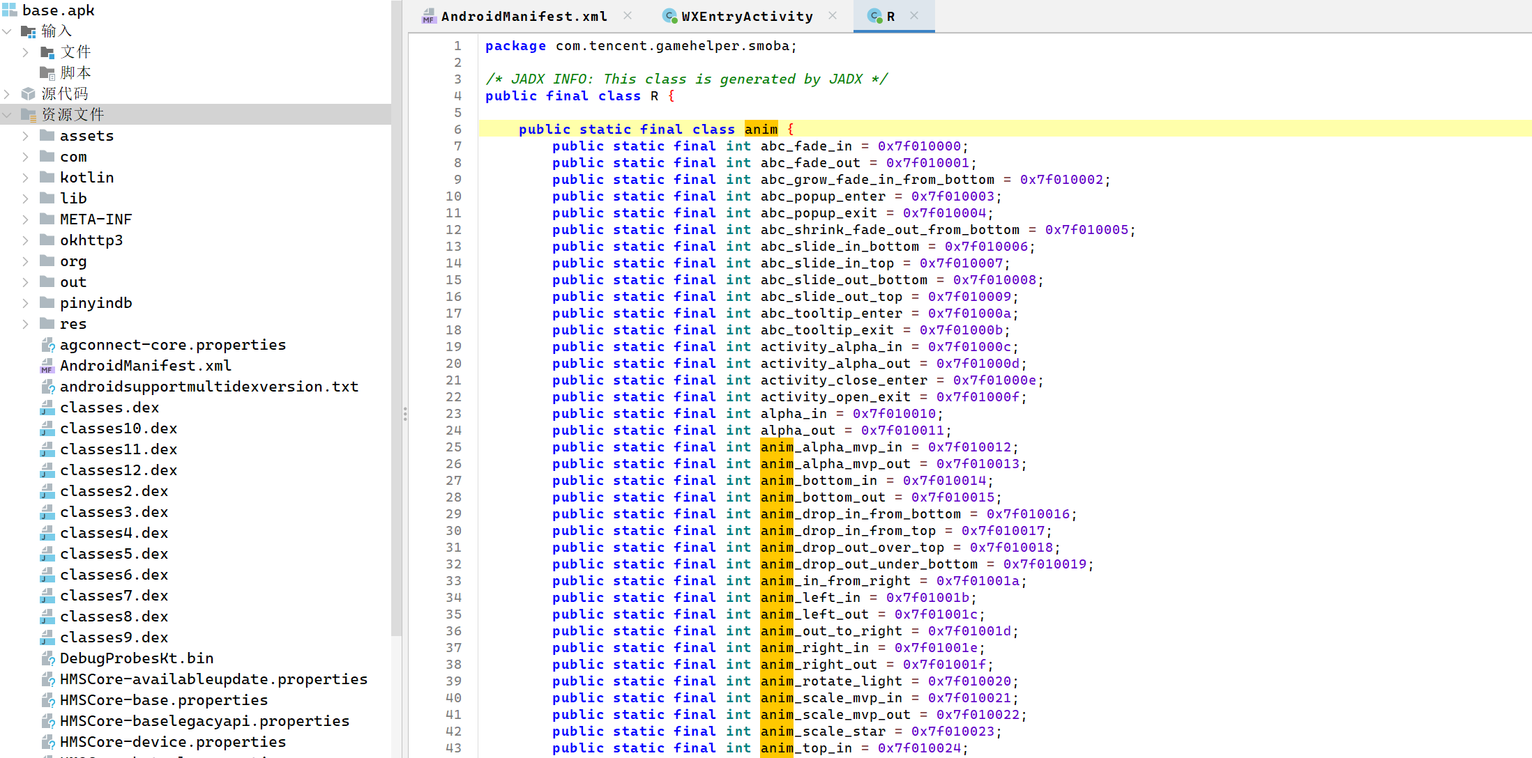Click the highlighted anim class name

(761, 129)
